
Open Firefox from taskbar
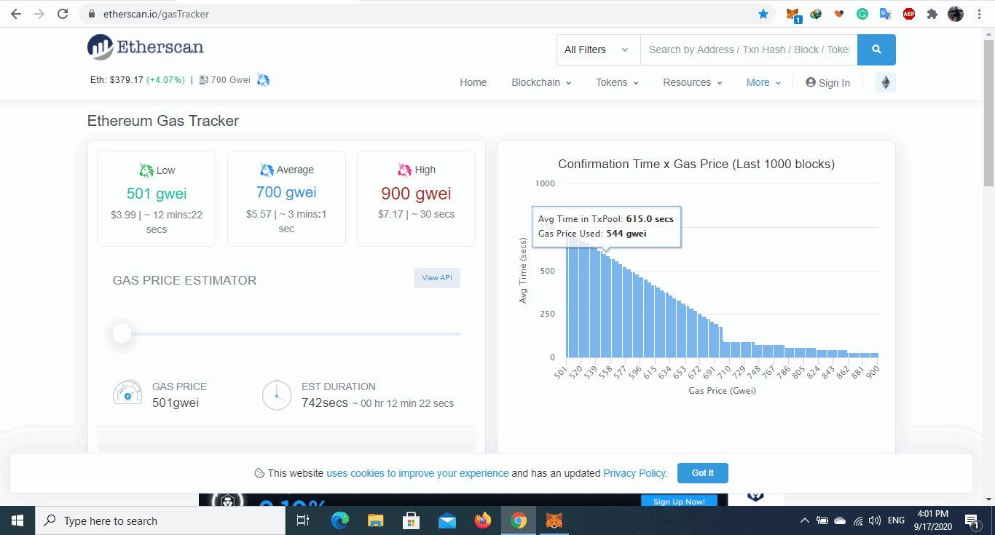coord(483,520)
